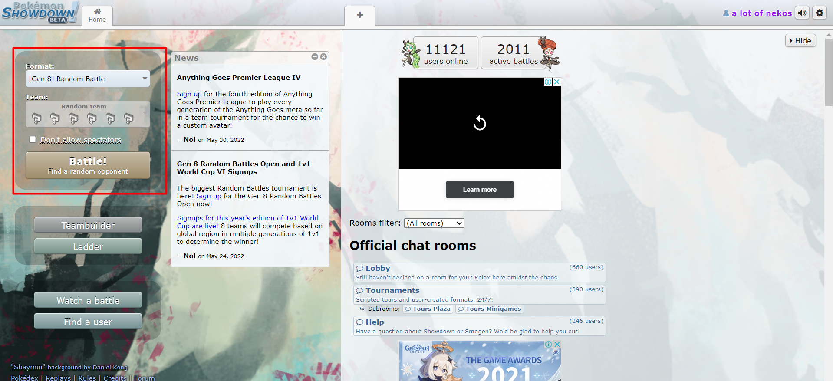Image resolution: width=833 pixels, height=381 pixels.
Task: Collapse the rooms panel with Hide
Action: (x=800, y=41)
